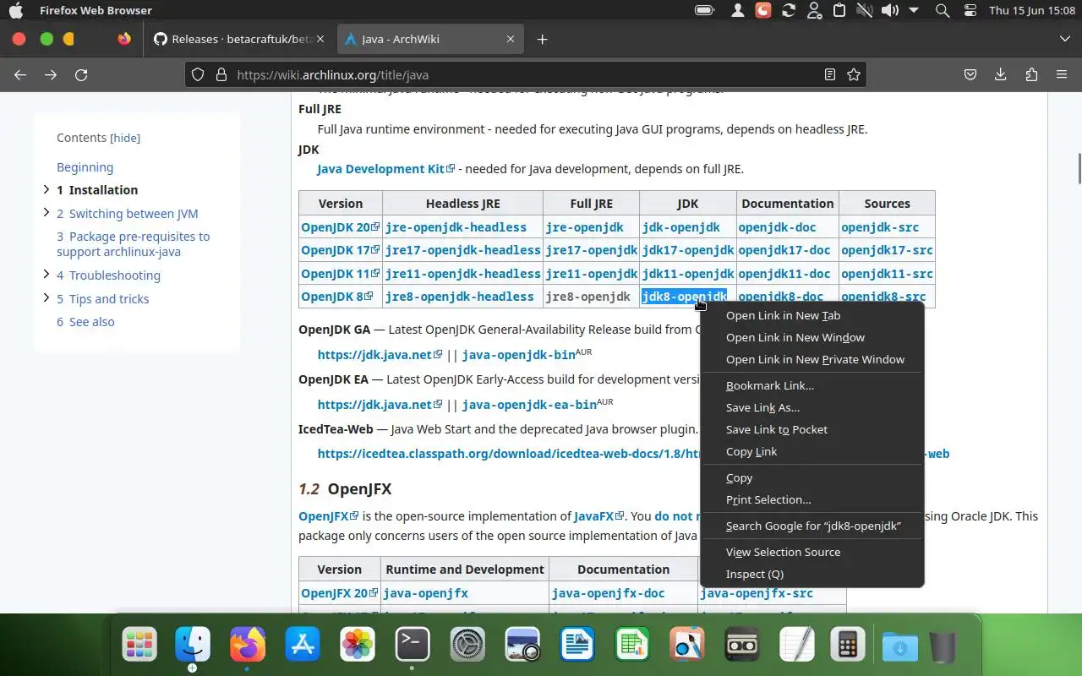The height and width of the screenshot is (676, 1082).
Task: Open Finder from the dock
Action: (x=193, y=646)
